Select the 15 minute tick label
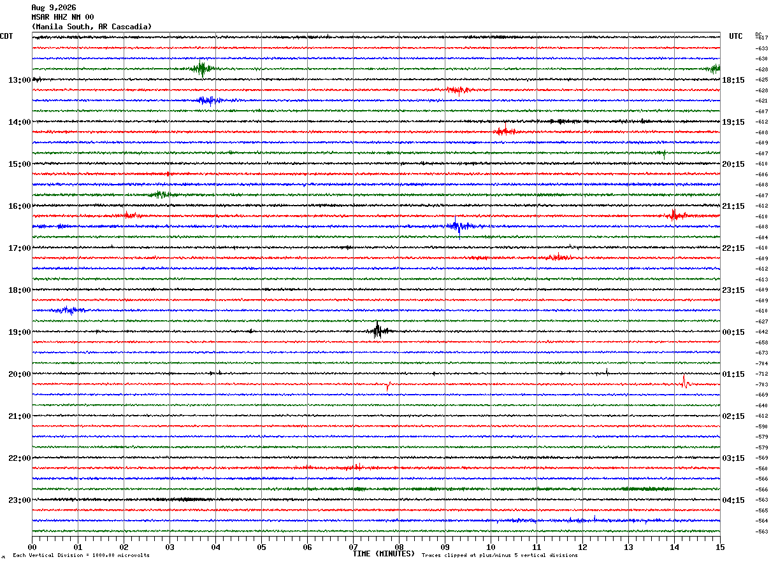 coord(719,547)
